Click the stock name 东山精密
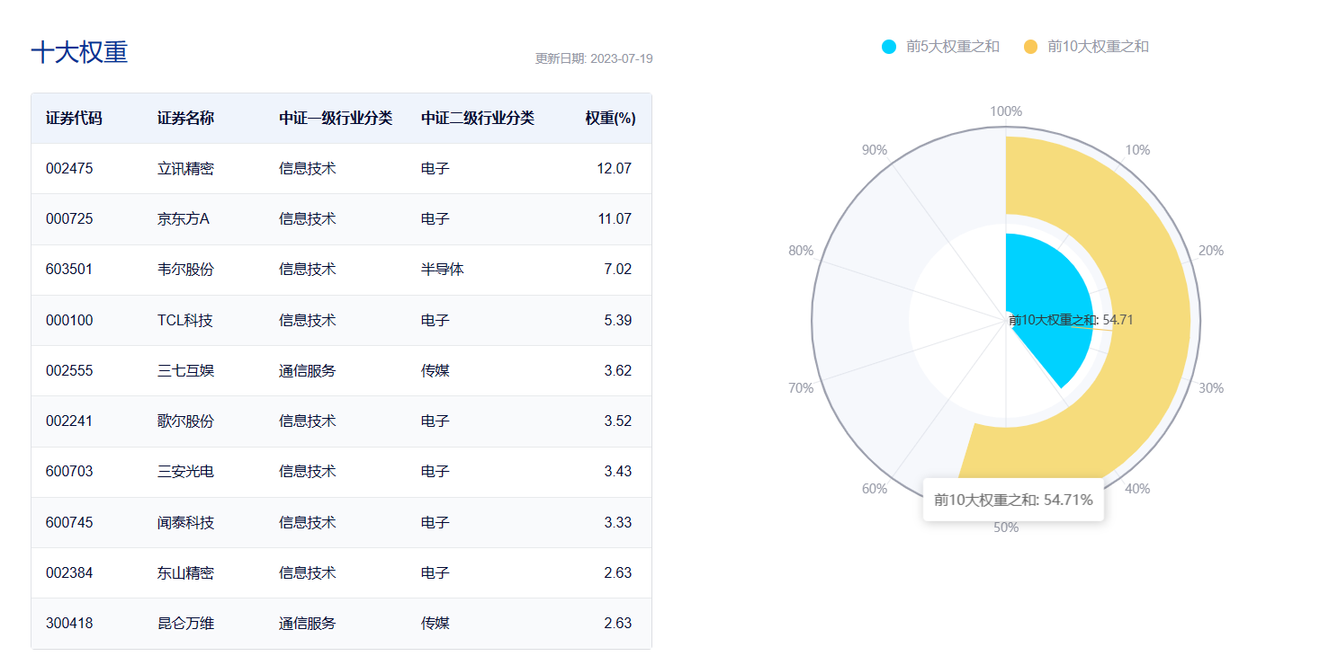Viewport: 1320px width, 665px height. coord(185,573)
